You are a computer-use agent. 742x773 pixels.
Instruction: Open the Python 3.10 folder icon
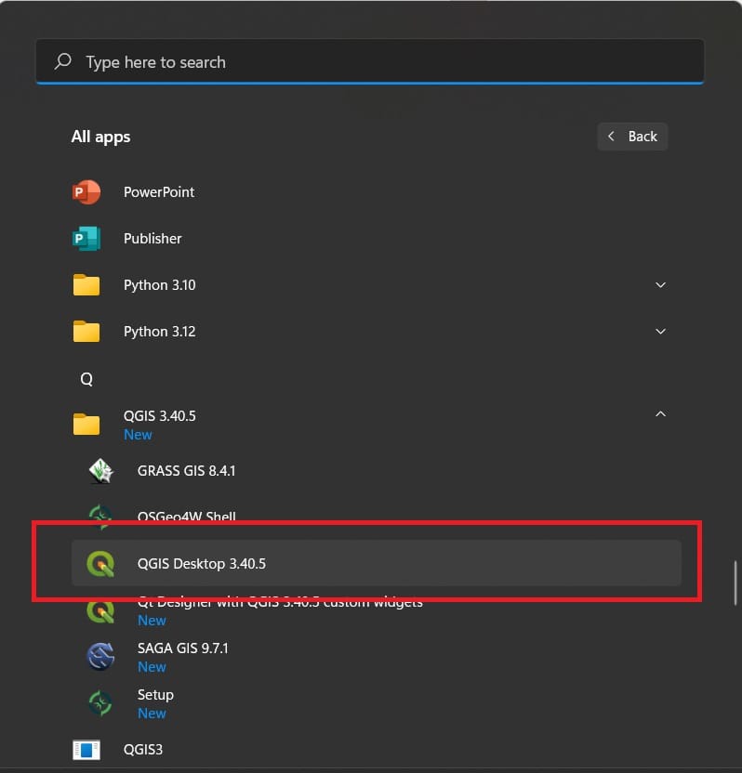86,285
